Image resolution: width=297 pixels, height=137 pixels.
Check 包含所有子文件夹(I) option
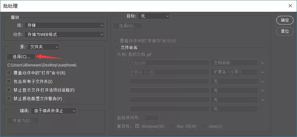coord(9,81)
